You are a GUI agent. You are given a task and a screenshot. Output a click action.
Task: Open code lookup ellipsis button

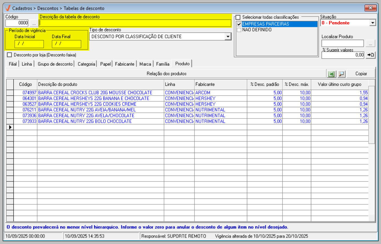pyautogui.click(x=34, y=23)
